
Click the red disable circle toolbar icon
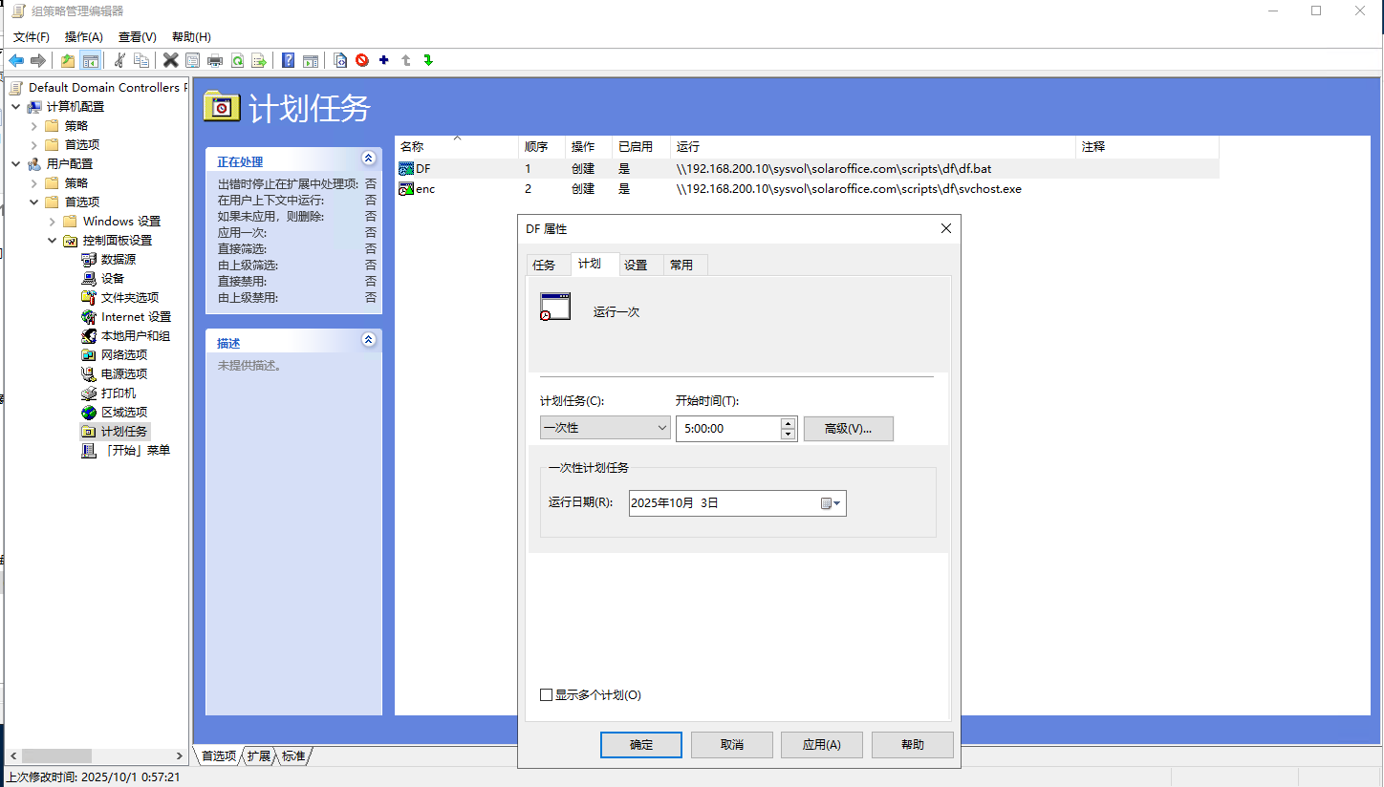pyautogui.click(x=362, y=60)
